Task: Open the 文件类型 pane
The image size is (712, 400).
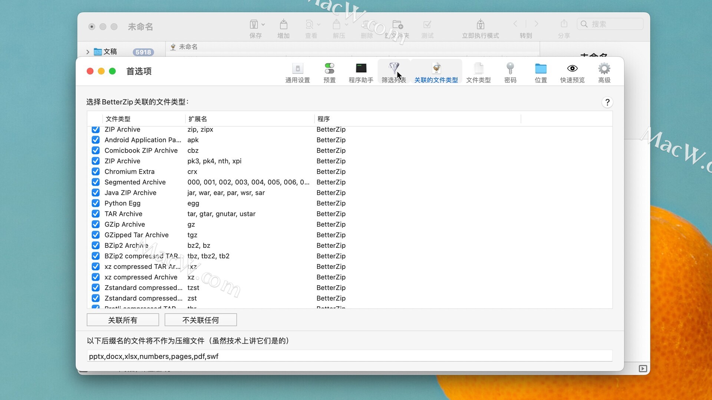Action: click(478, 72)
